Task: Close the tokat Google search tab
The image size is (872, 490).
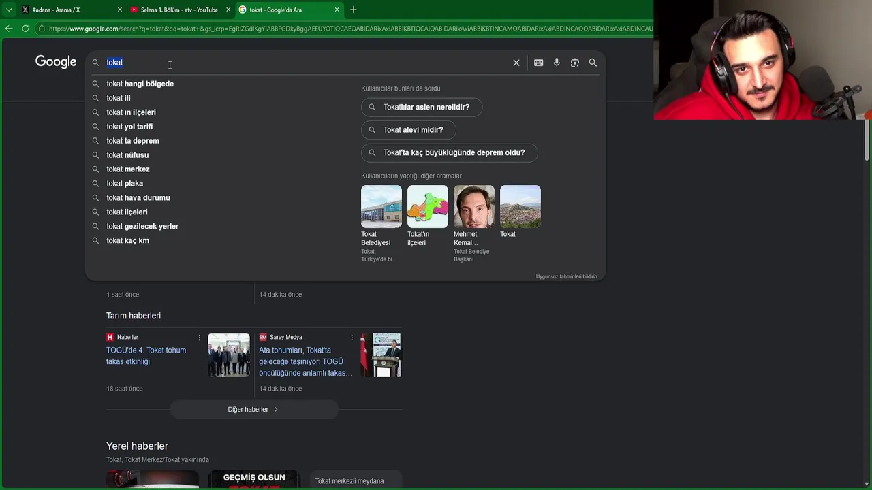Action: pos(337,10)
